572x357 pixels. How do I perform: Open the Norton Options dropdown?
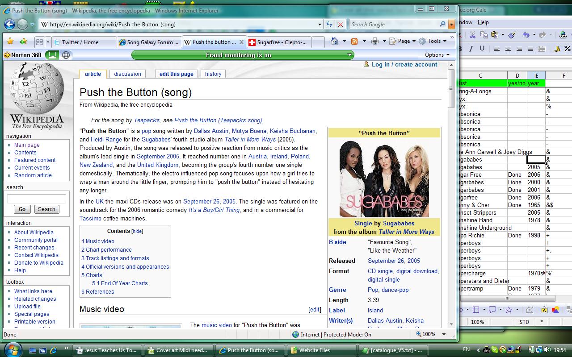[437, 55]
